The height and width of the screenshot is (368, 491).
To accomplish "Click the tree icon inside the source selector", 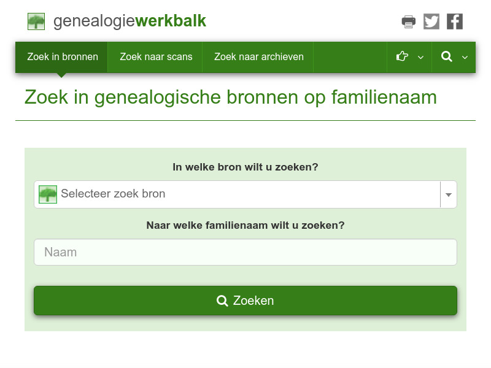I will (x=48, y=194).
